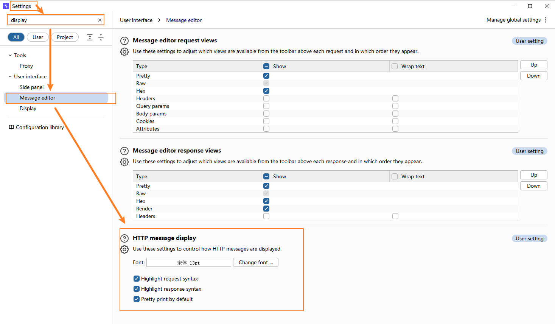
Task: Click the help icon beside Message editor request views
Action: click(x=124, y=41)
